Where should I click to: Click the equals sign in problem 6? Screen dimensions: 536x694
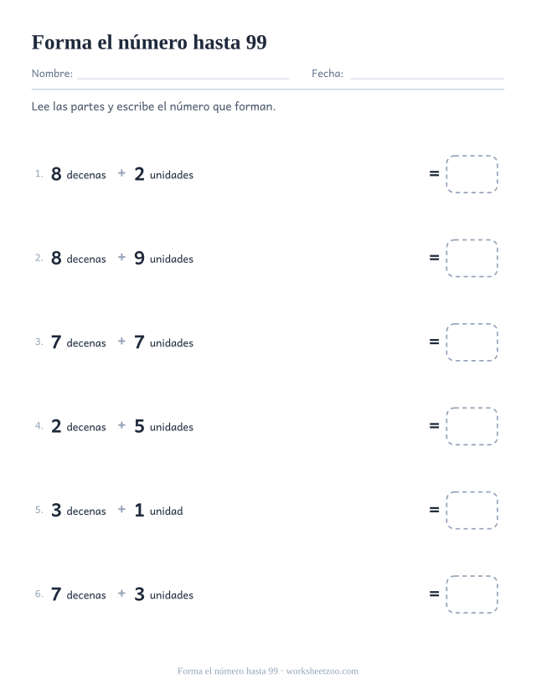434,594
